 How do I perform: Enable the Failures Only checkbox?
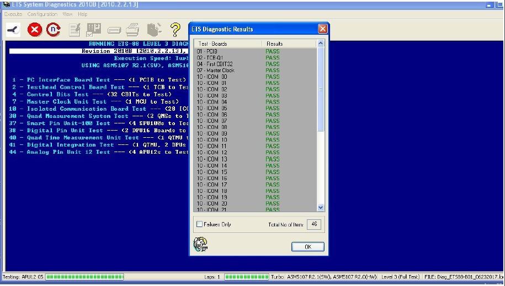click(x=200, y=224)
